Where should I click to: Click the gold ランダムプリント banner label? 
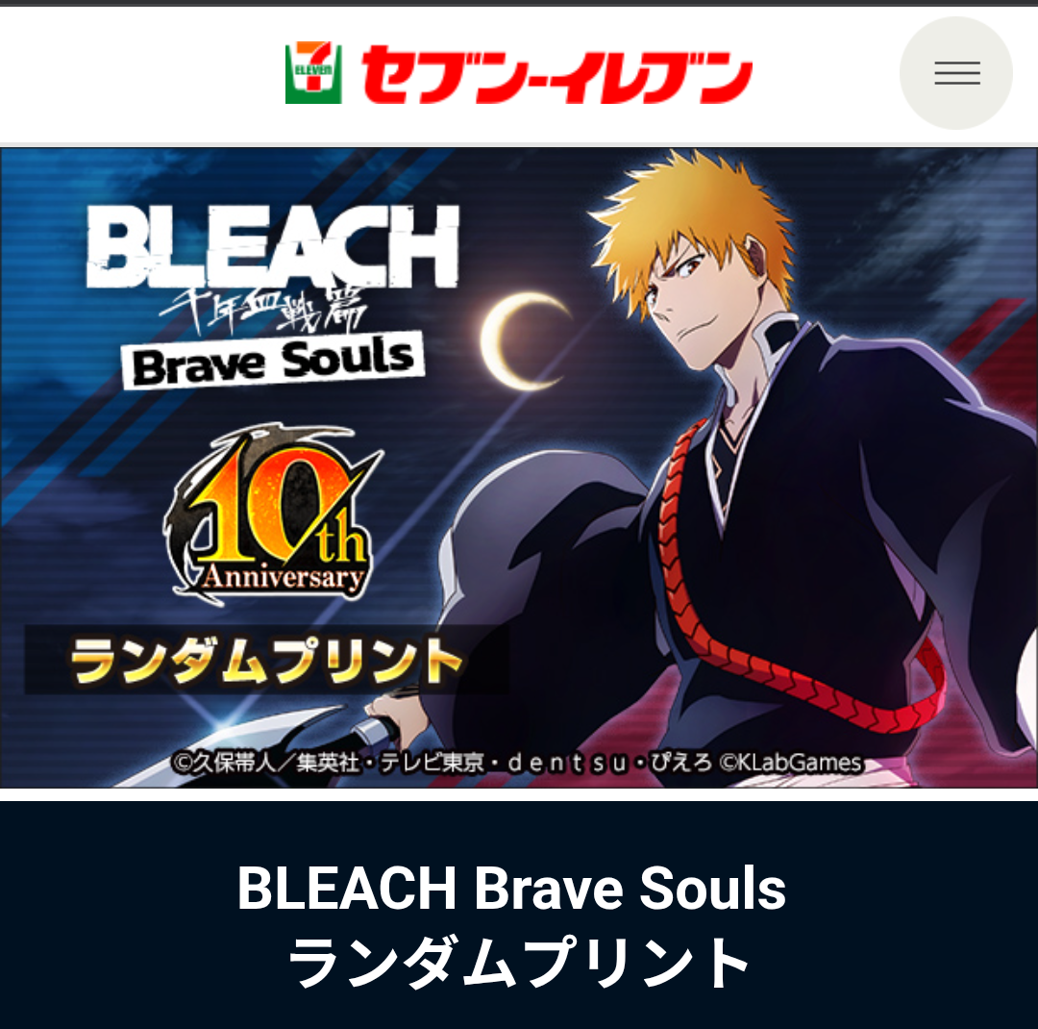click(266, 660)
